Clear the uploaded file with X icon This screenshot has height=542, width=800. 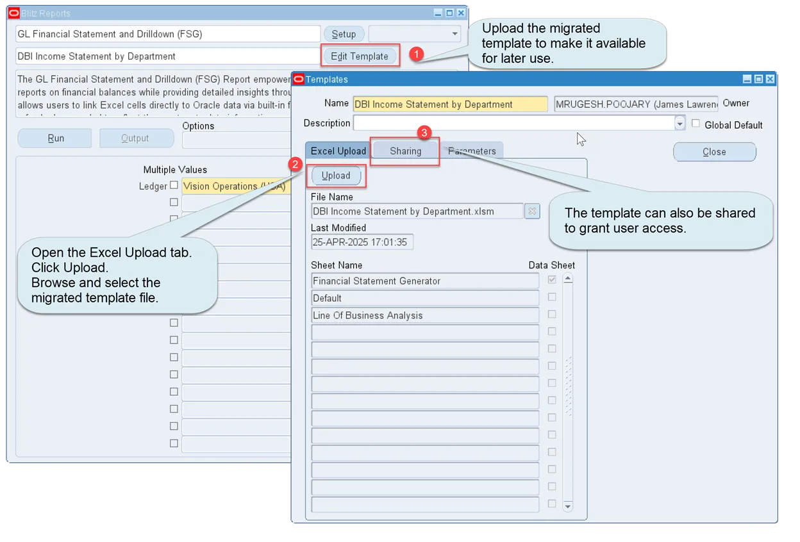pyautogui.click(x=532, y=211)
